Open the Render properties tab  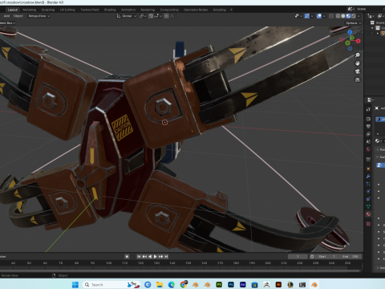(368, 119)
